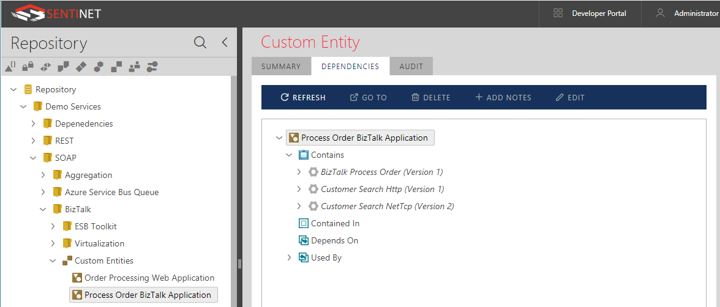Select the Depends On node
This screenshot has height=307, width=720.
point(334,240)
